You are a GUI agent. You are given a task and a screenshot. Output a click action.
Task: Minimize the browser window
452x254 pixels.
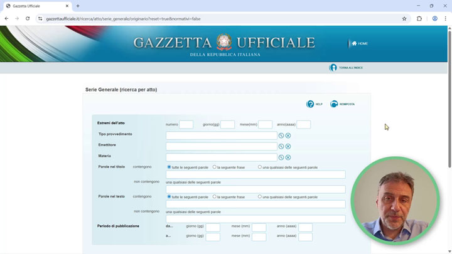point(418,6)
